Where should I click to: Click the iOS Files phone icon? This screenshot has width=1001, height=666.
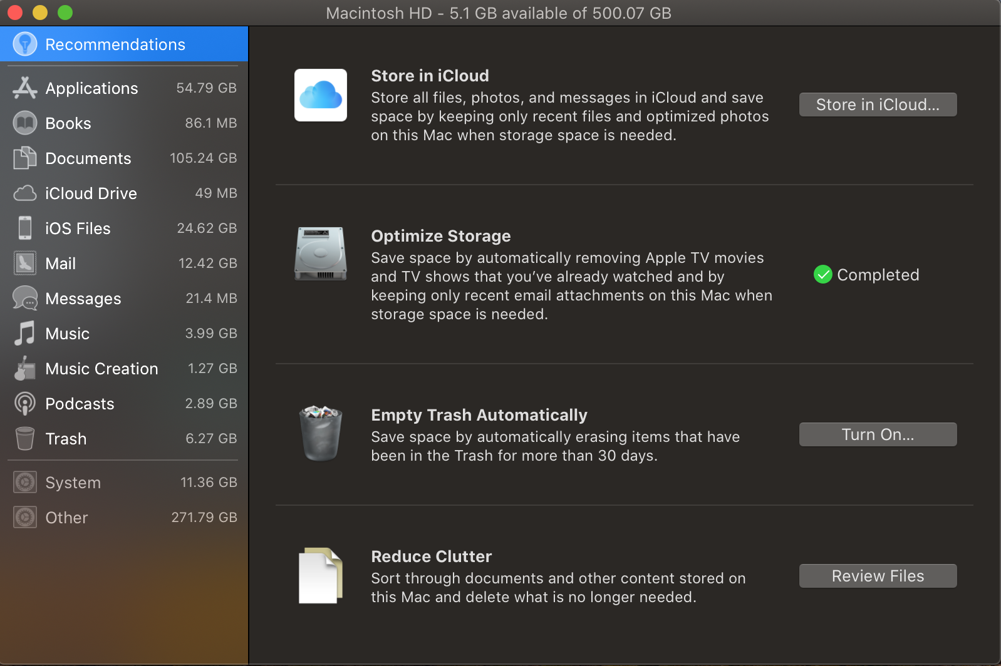tap(25, 228)
